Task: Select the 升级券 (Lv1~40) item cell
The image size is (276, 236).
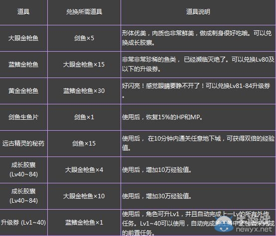Action: (x=23, y=223)
